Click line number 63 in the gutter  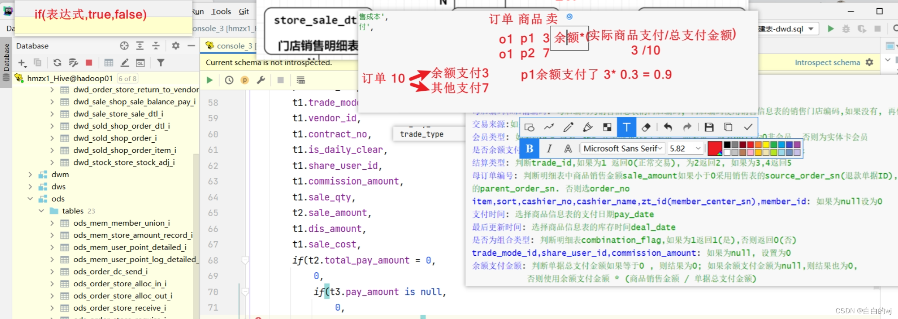coord(213,182)
